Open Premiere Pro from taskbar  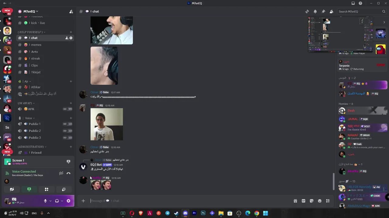point(194,213)
